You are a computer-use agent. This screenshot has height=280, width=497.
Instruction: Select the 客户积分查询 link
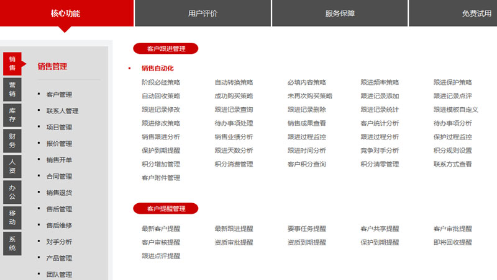tap(307, 164)
